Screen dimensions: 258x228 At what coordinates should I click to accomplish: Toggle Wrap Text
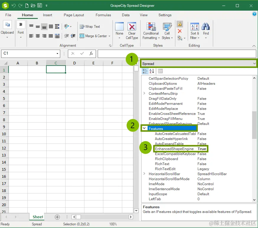(90, 27)
